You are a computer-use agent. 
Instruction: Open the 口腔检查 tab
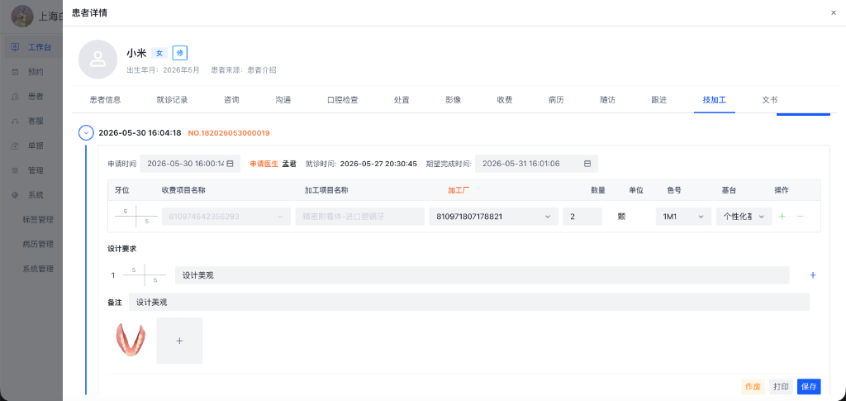pos(343,100)
